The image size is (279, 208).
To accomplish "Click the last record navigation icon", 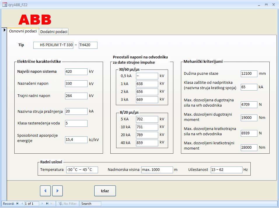I will click(47, 204).
